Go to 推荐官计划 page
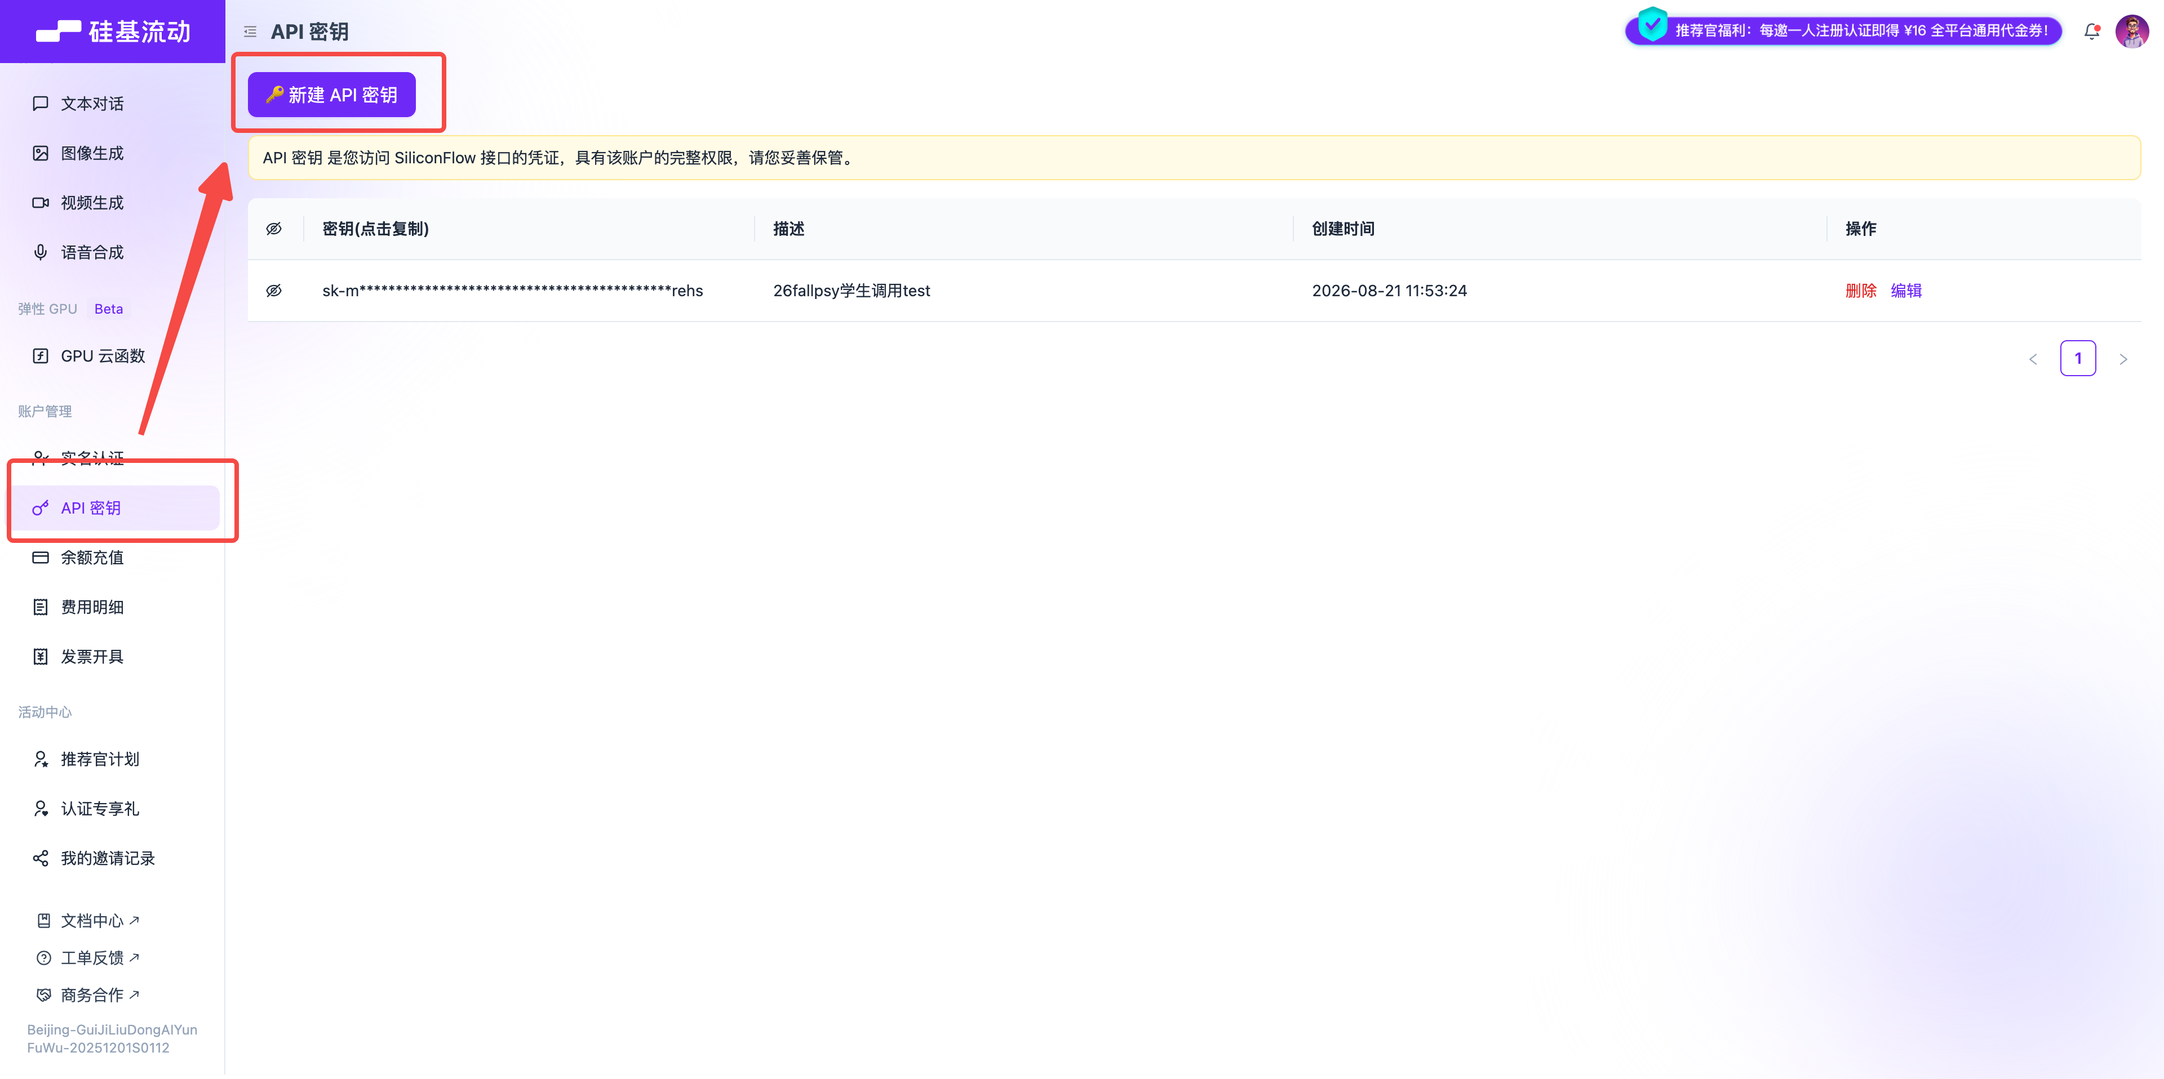 [x=100, y=759]
